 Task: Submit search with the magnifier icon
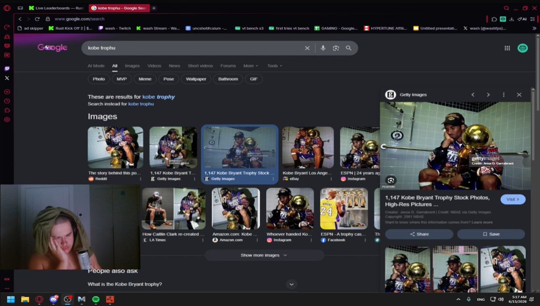click(348, 48)
